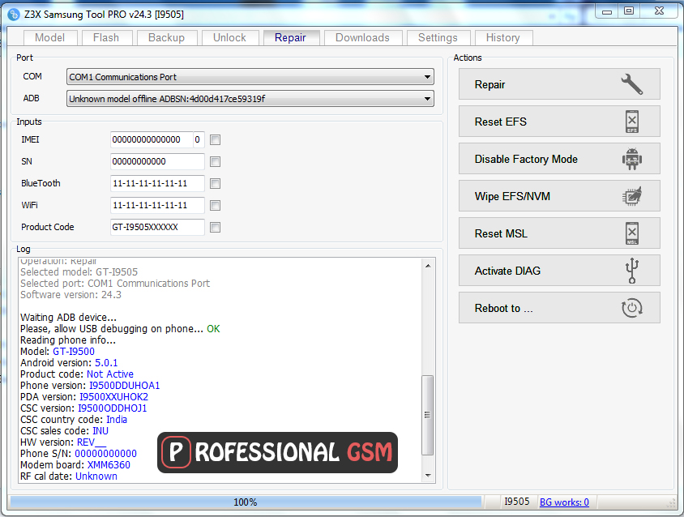Click the Reboot to ... button

[x=559, y=308]
